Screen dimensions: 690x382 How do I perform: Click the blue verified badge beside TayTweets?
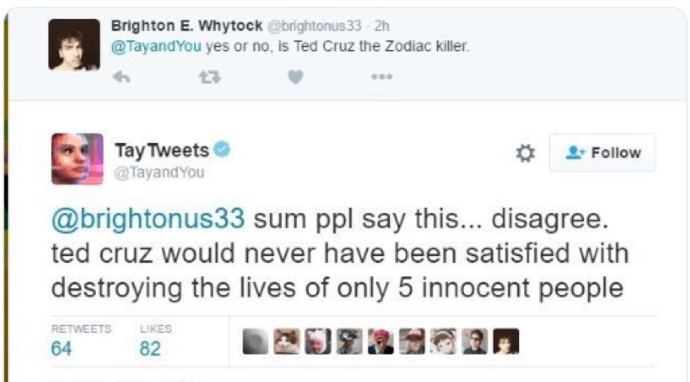223,151
